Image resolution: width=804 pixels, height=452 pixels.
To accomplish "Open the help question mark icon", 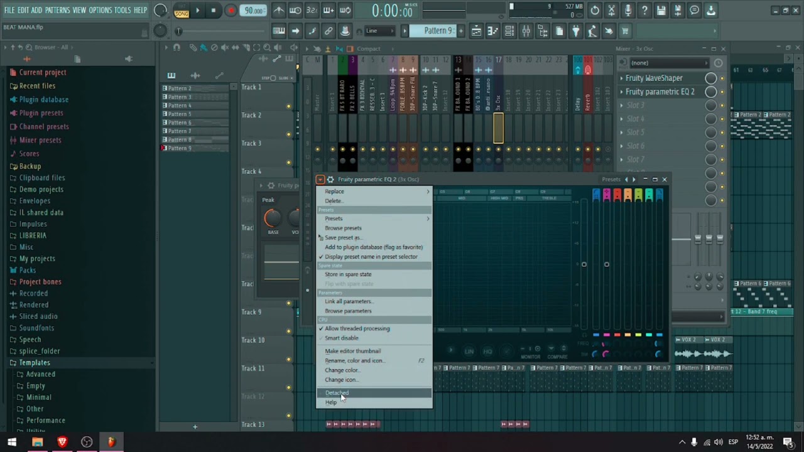I will tap(644, 10).
